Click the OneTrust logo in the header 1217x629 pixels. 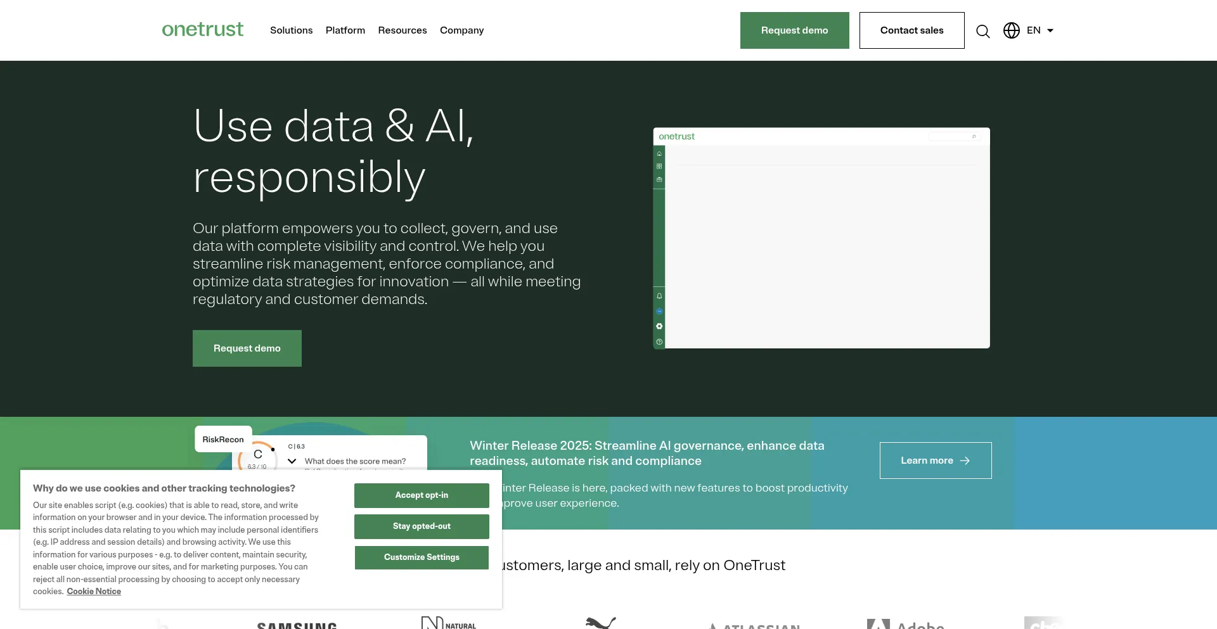click(x=202, y=30)
